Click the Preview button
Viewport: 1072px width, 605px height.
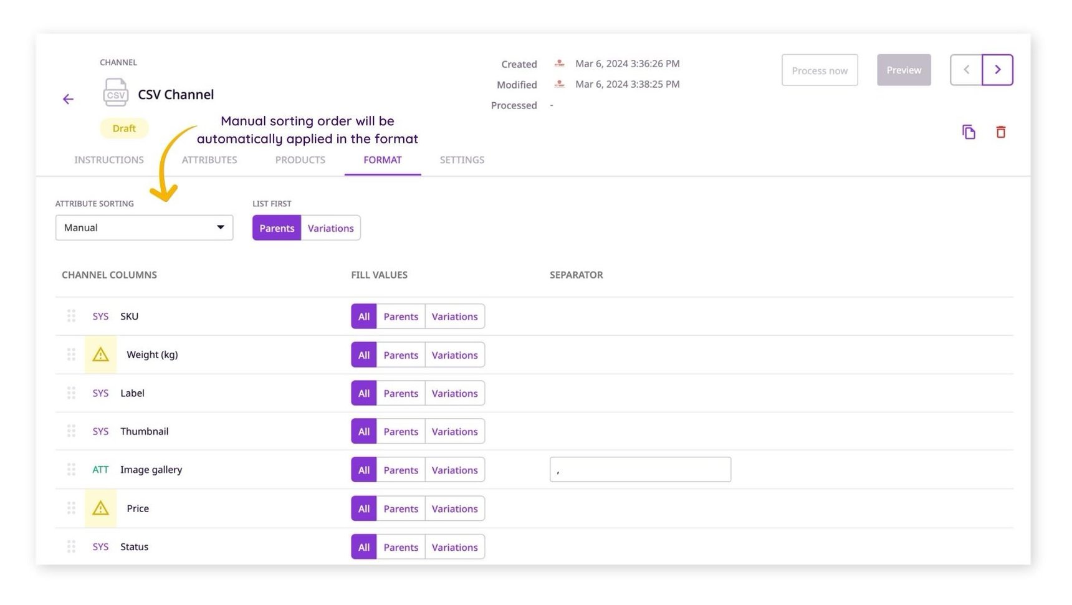pyautogui.click(x=904, y=70)
